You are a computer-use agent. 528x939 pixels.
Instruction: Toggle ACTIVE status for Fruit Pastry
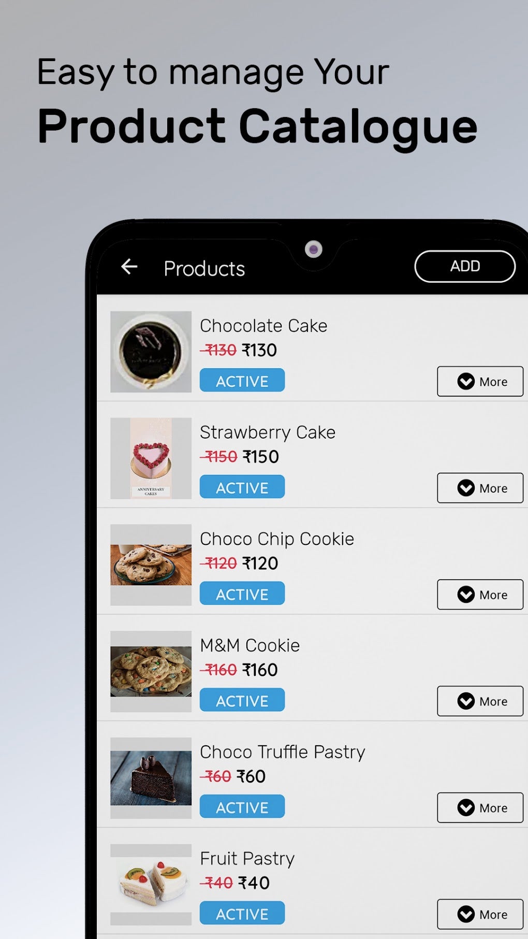click(242, 914)
